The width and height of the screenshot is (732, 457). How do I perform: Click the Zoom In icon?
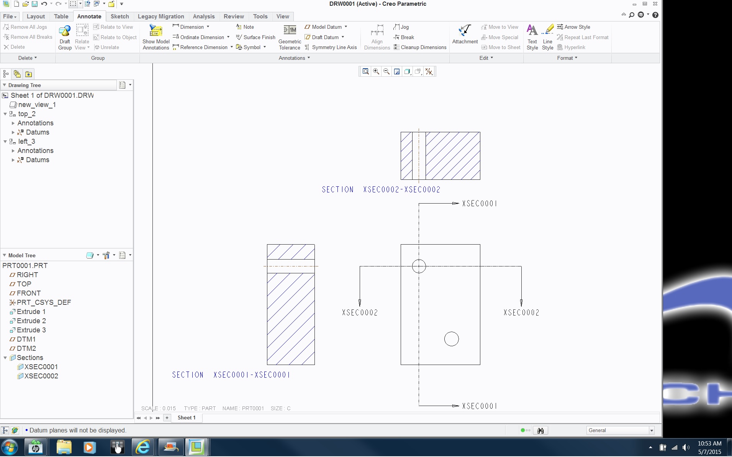click(x=376, y=71)
